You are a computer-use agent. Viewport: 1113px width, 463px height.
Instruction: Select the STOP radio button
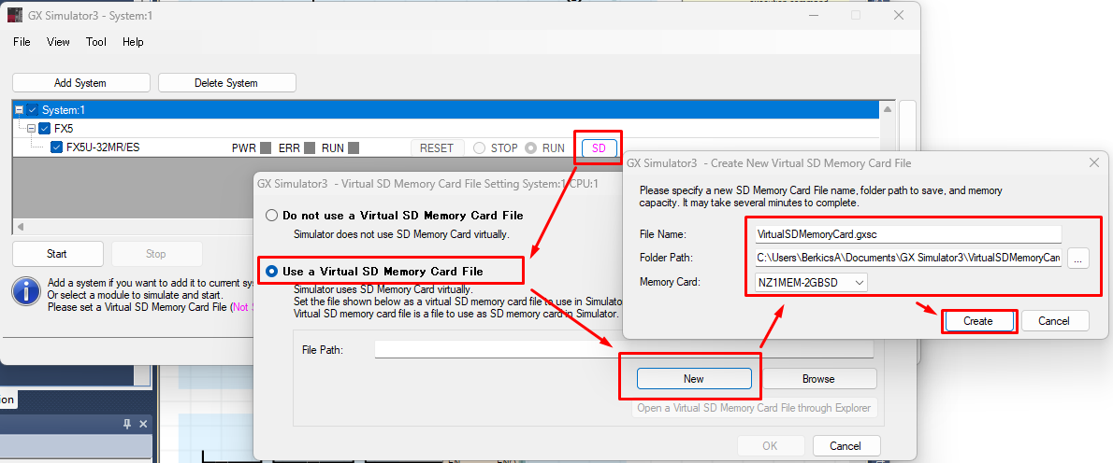[479, 148]
